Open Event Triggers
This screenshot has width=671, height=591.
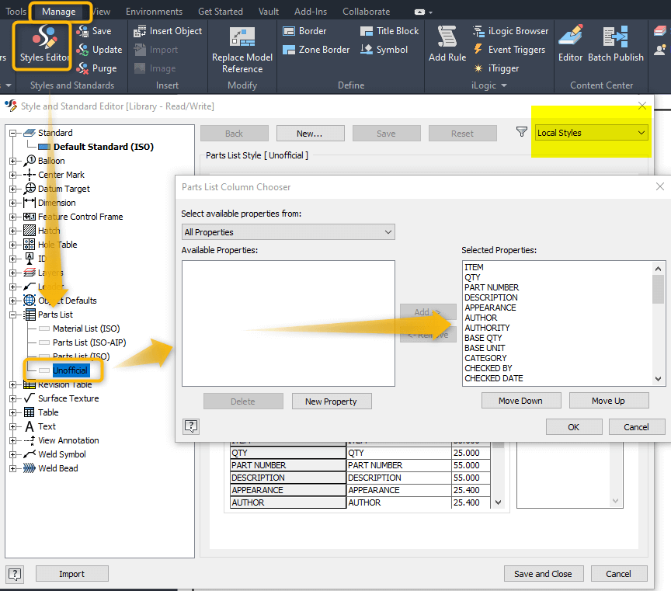point(509,50)
